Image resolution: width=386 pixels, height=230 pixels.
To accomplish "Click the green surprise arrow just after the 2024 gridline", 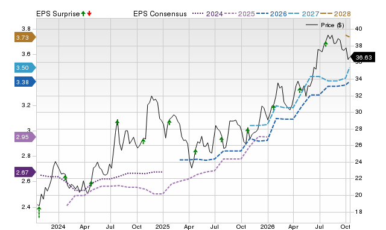I will point(65,178).
